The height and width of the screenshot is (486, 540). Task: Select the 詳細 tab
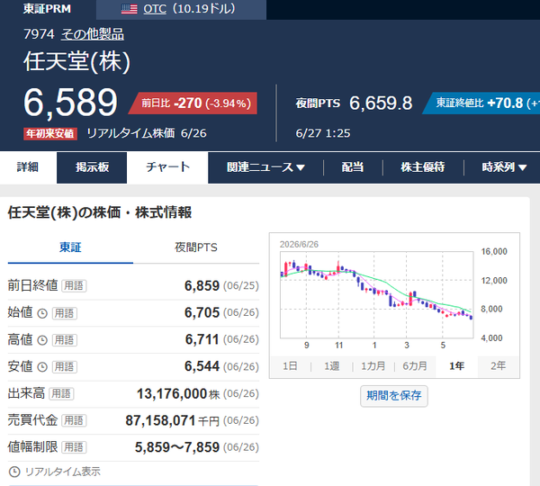pos(28,167)
